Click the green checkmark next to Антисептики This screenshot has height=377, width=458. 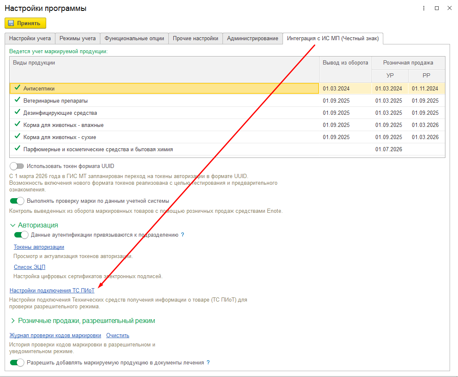pos(17,88)
